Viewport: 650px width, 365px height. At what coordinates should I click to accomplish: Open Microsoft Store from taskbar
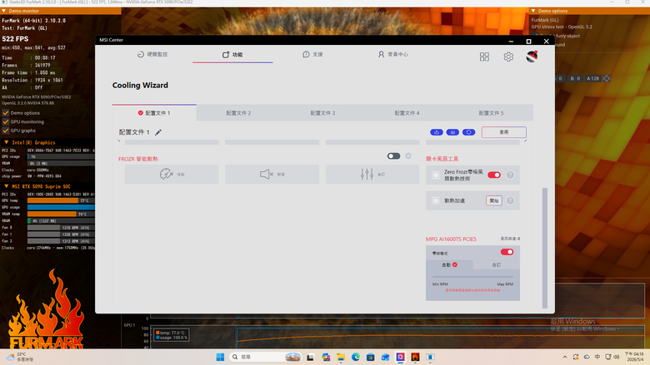[371, 358]
